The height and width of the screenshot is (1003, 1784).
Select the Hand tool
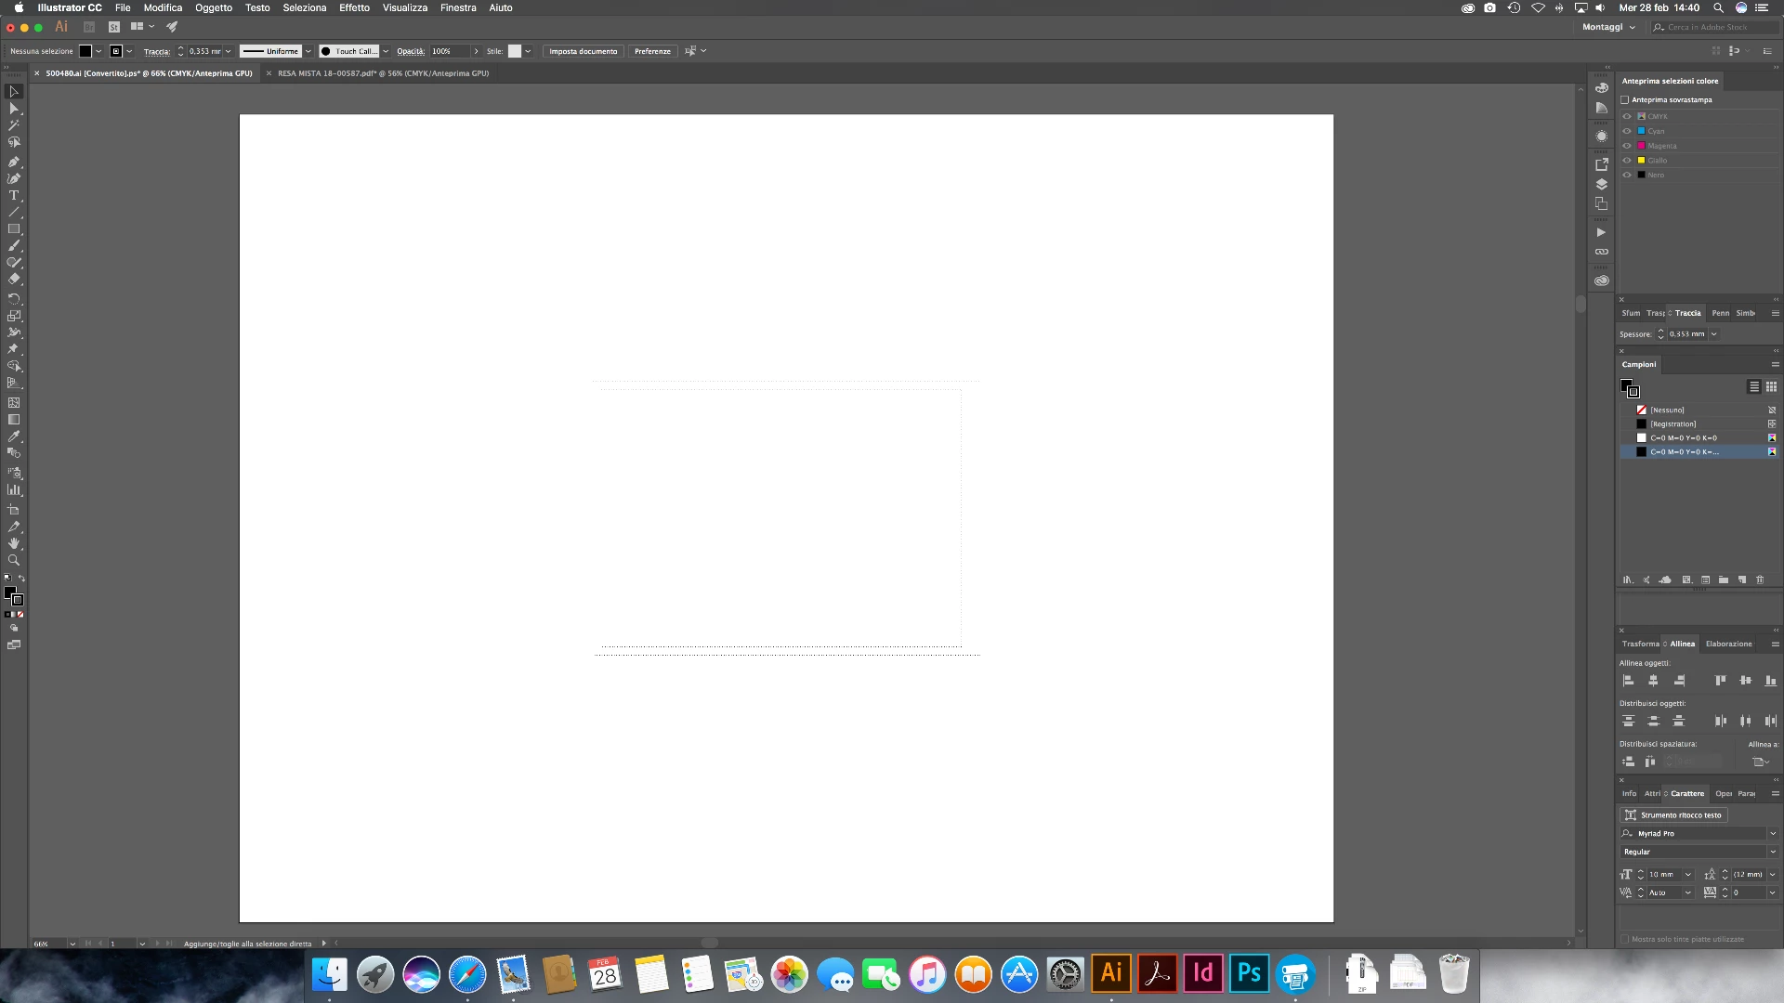[x=14, y=543]
